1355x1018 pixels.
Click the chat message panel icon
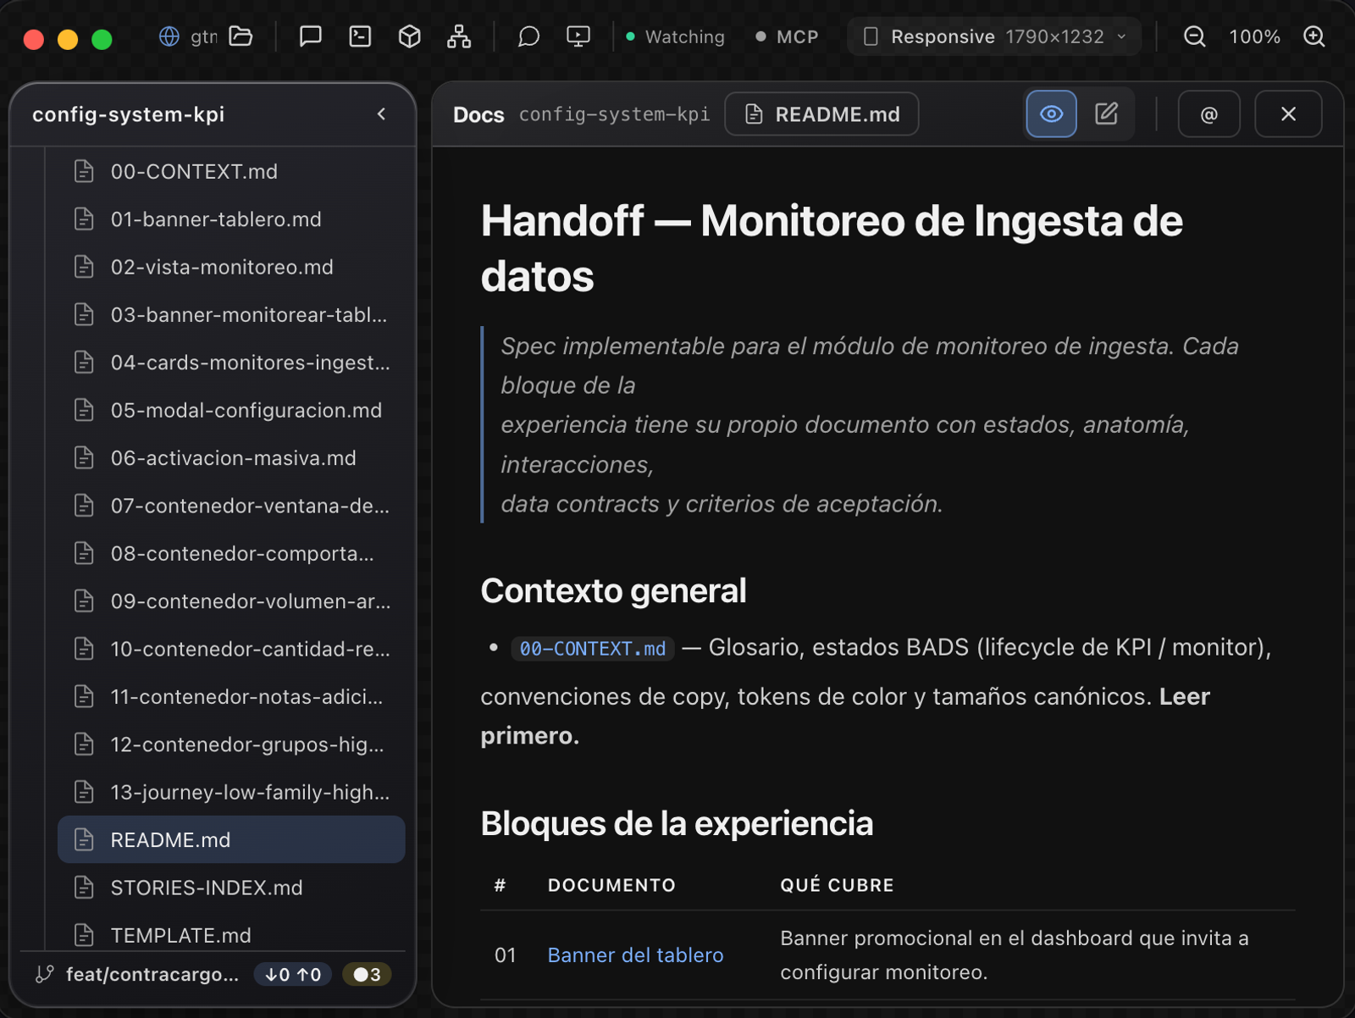(311, 36)
